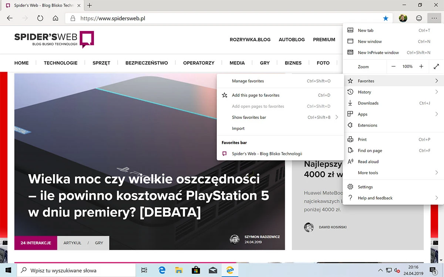This screenshot has height=277, width=444.
Task: Open the home page with the house icon
Action: point(55,18)
